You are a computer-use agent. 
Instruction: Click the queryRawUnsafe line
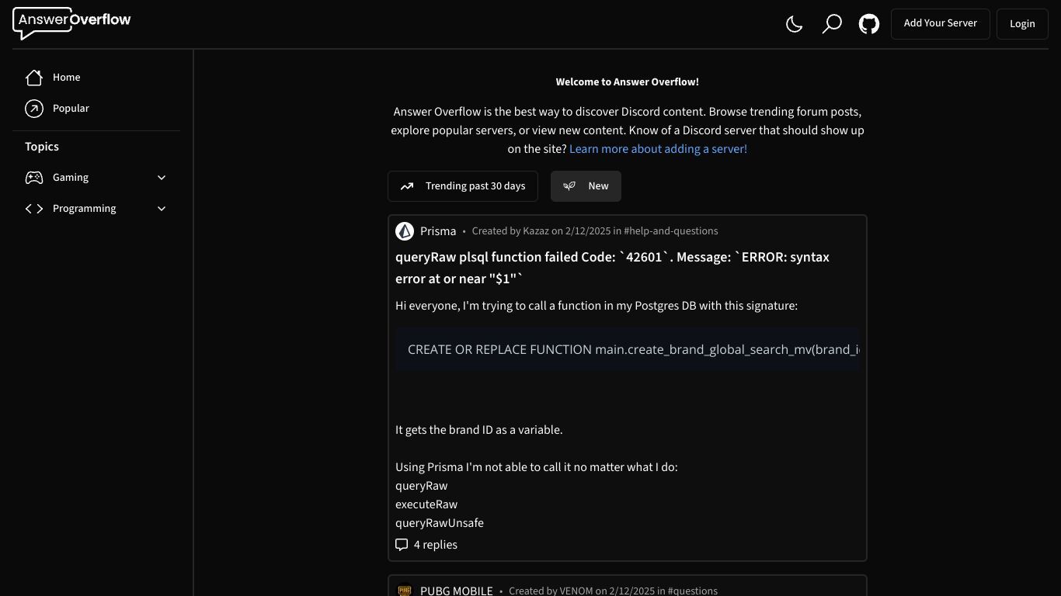(440, 523)
